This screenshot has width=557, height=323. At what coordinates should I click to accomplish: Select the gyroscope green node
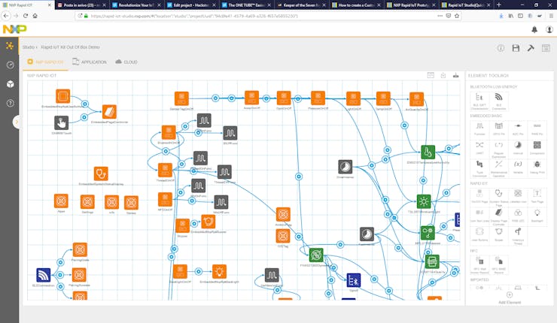click(316, 255)
